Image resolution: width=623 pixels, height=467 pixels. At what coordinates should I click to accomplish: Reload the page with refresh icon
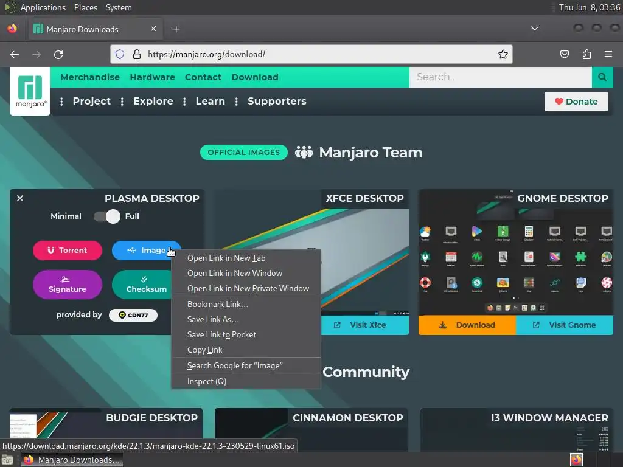[58, 54]
